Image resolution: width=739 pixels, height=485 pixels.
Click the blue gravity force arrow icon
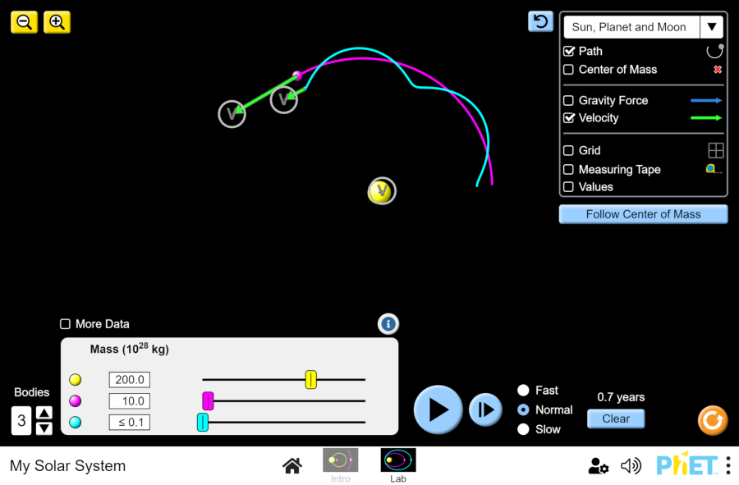706,100
